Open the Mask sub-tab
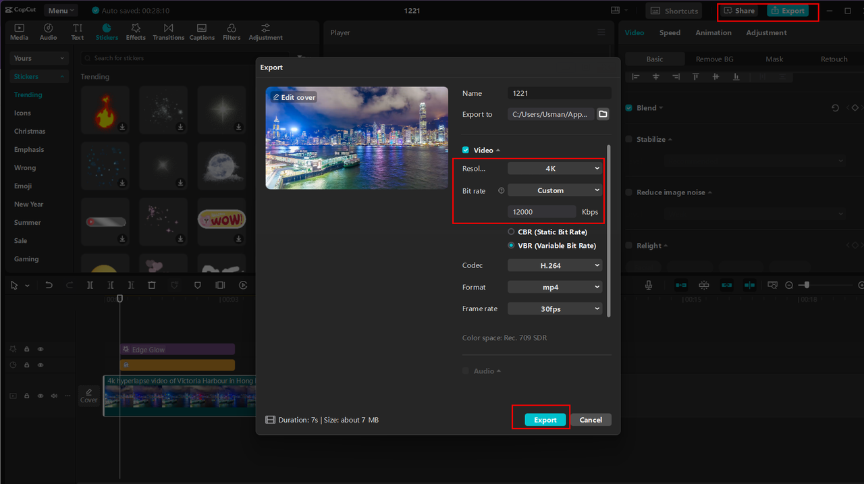 (x=774, y=59)
